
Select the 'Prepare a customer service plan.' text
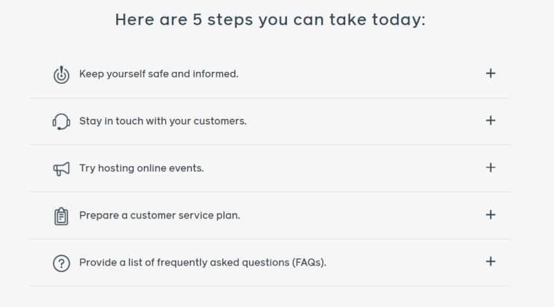[159, 216]
